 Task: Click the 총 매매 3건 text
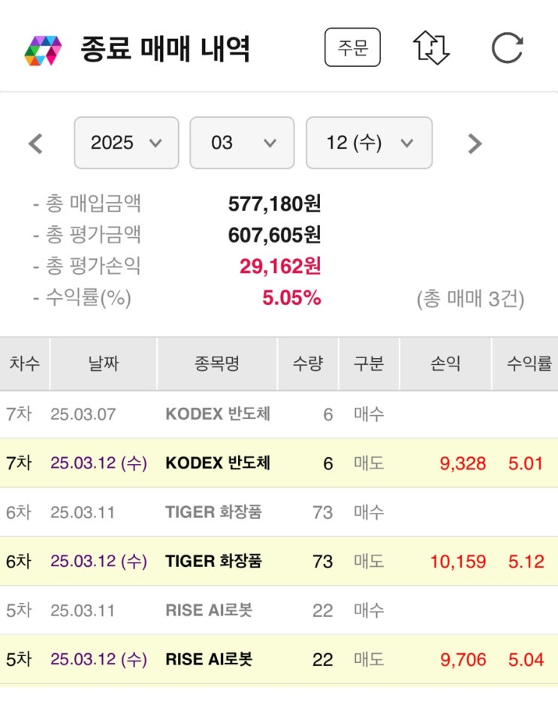coord(470,299)
